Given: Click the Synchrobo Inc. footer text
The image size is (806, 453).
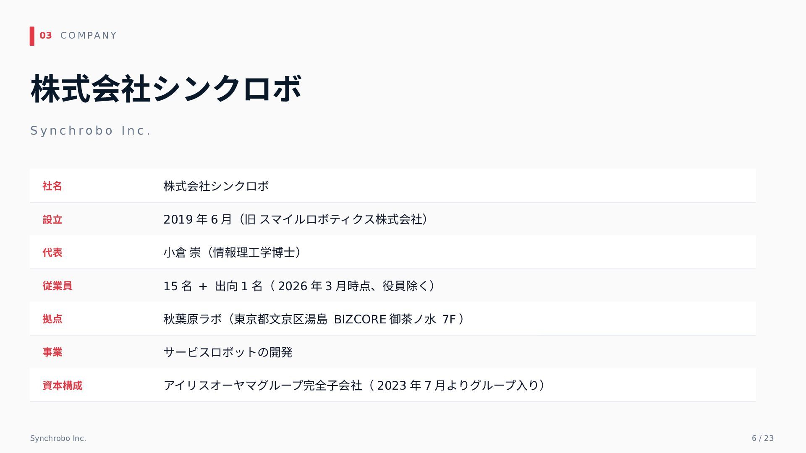Looking at the screenshot, I should (x=58, y=438).
